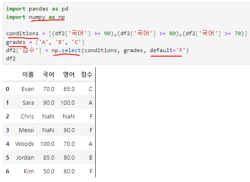Screen dimensions: 250x182
Task: Click Chris's grade 'F'
Action: 91,117
